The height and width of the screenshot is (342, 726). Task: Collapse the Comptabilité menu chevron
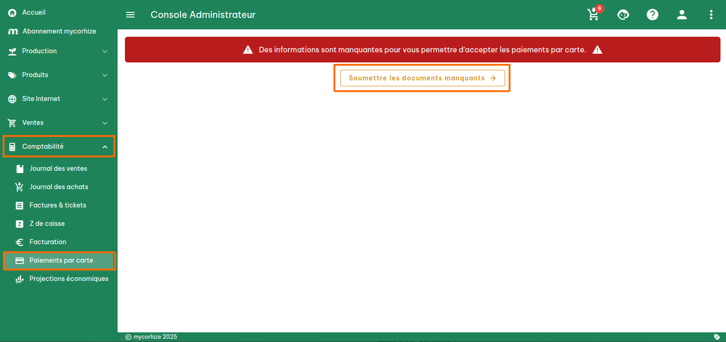click(105, 147)
